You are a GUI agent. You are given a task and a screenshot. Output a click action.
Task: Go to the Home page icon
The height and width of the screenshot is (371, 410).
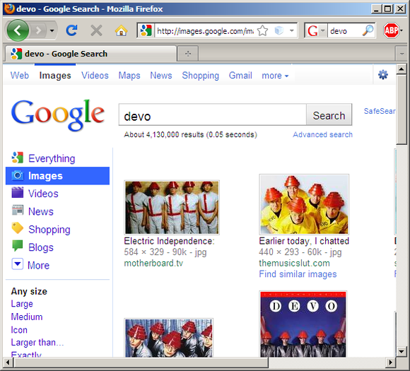[122, 30]
